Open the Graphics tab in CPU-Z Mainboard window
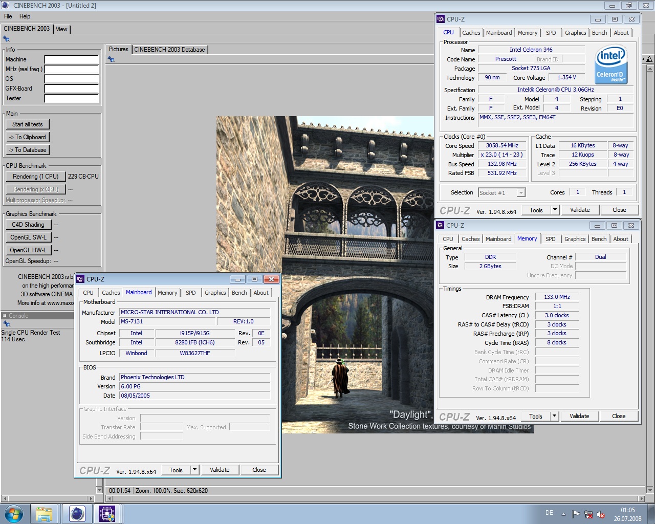The height and width of the screenshot is (524, 655). (215, 293)
